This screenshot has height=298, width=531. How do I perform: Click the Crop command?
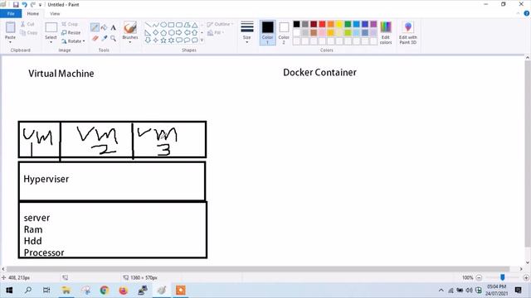tap(70, 24)
